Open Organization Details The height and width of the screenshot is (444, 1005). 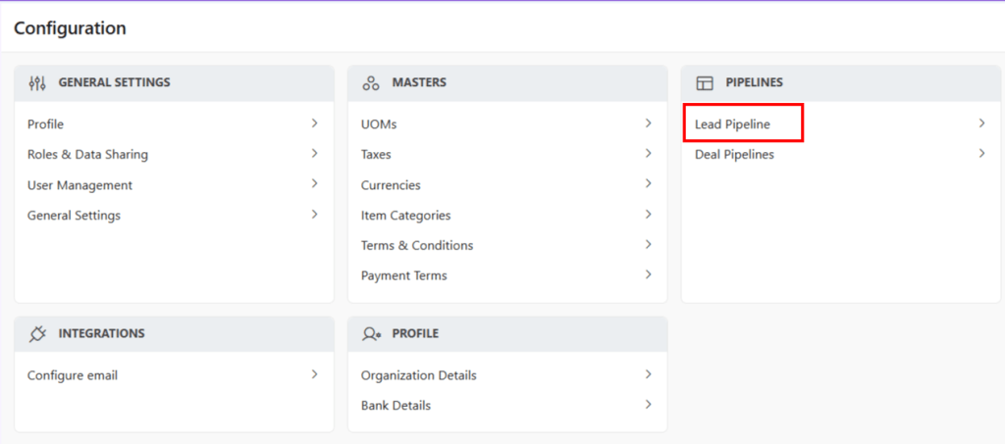pos(418,375)
